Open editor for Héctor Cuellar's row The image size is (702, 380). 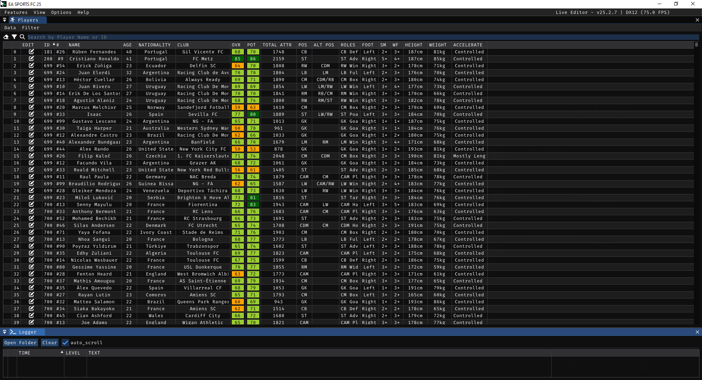pos(31,80)
